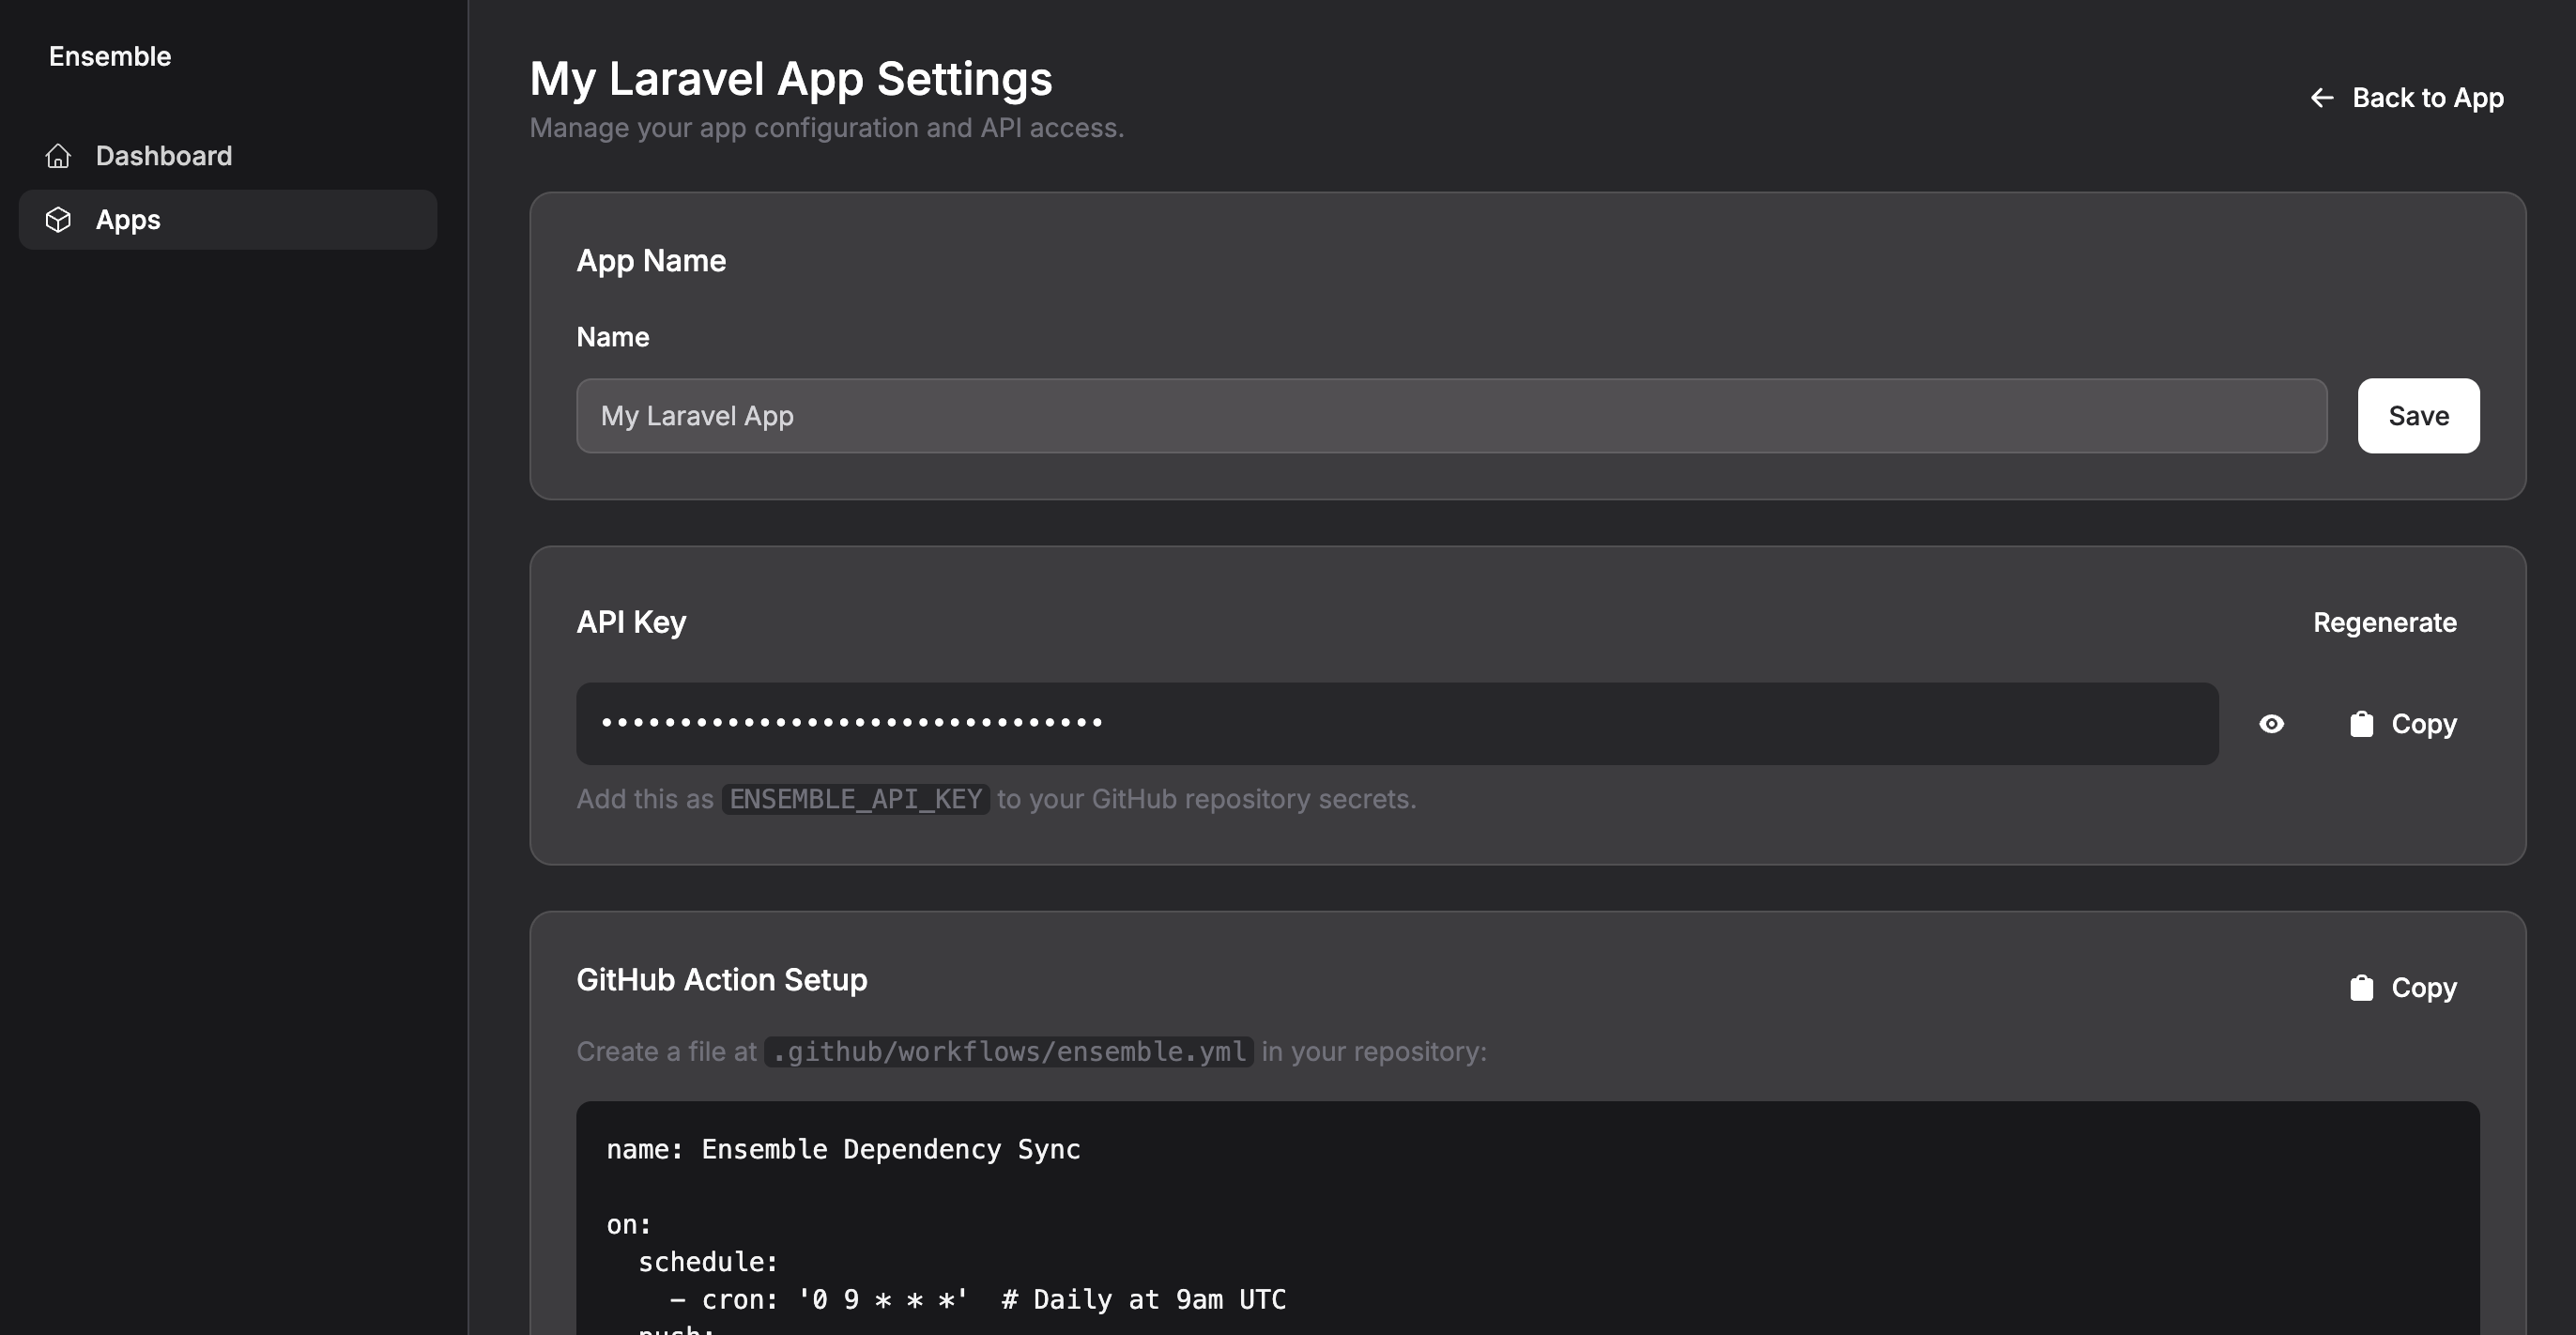Click Back to App link
The height and width of the screenshot is (1335, 2576).
[x=2429, y=97]
